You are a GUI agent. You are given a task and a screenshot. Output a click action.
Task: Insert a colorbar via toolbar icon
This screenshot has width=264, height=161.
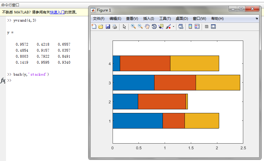[x=190, y=26]
